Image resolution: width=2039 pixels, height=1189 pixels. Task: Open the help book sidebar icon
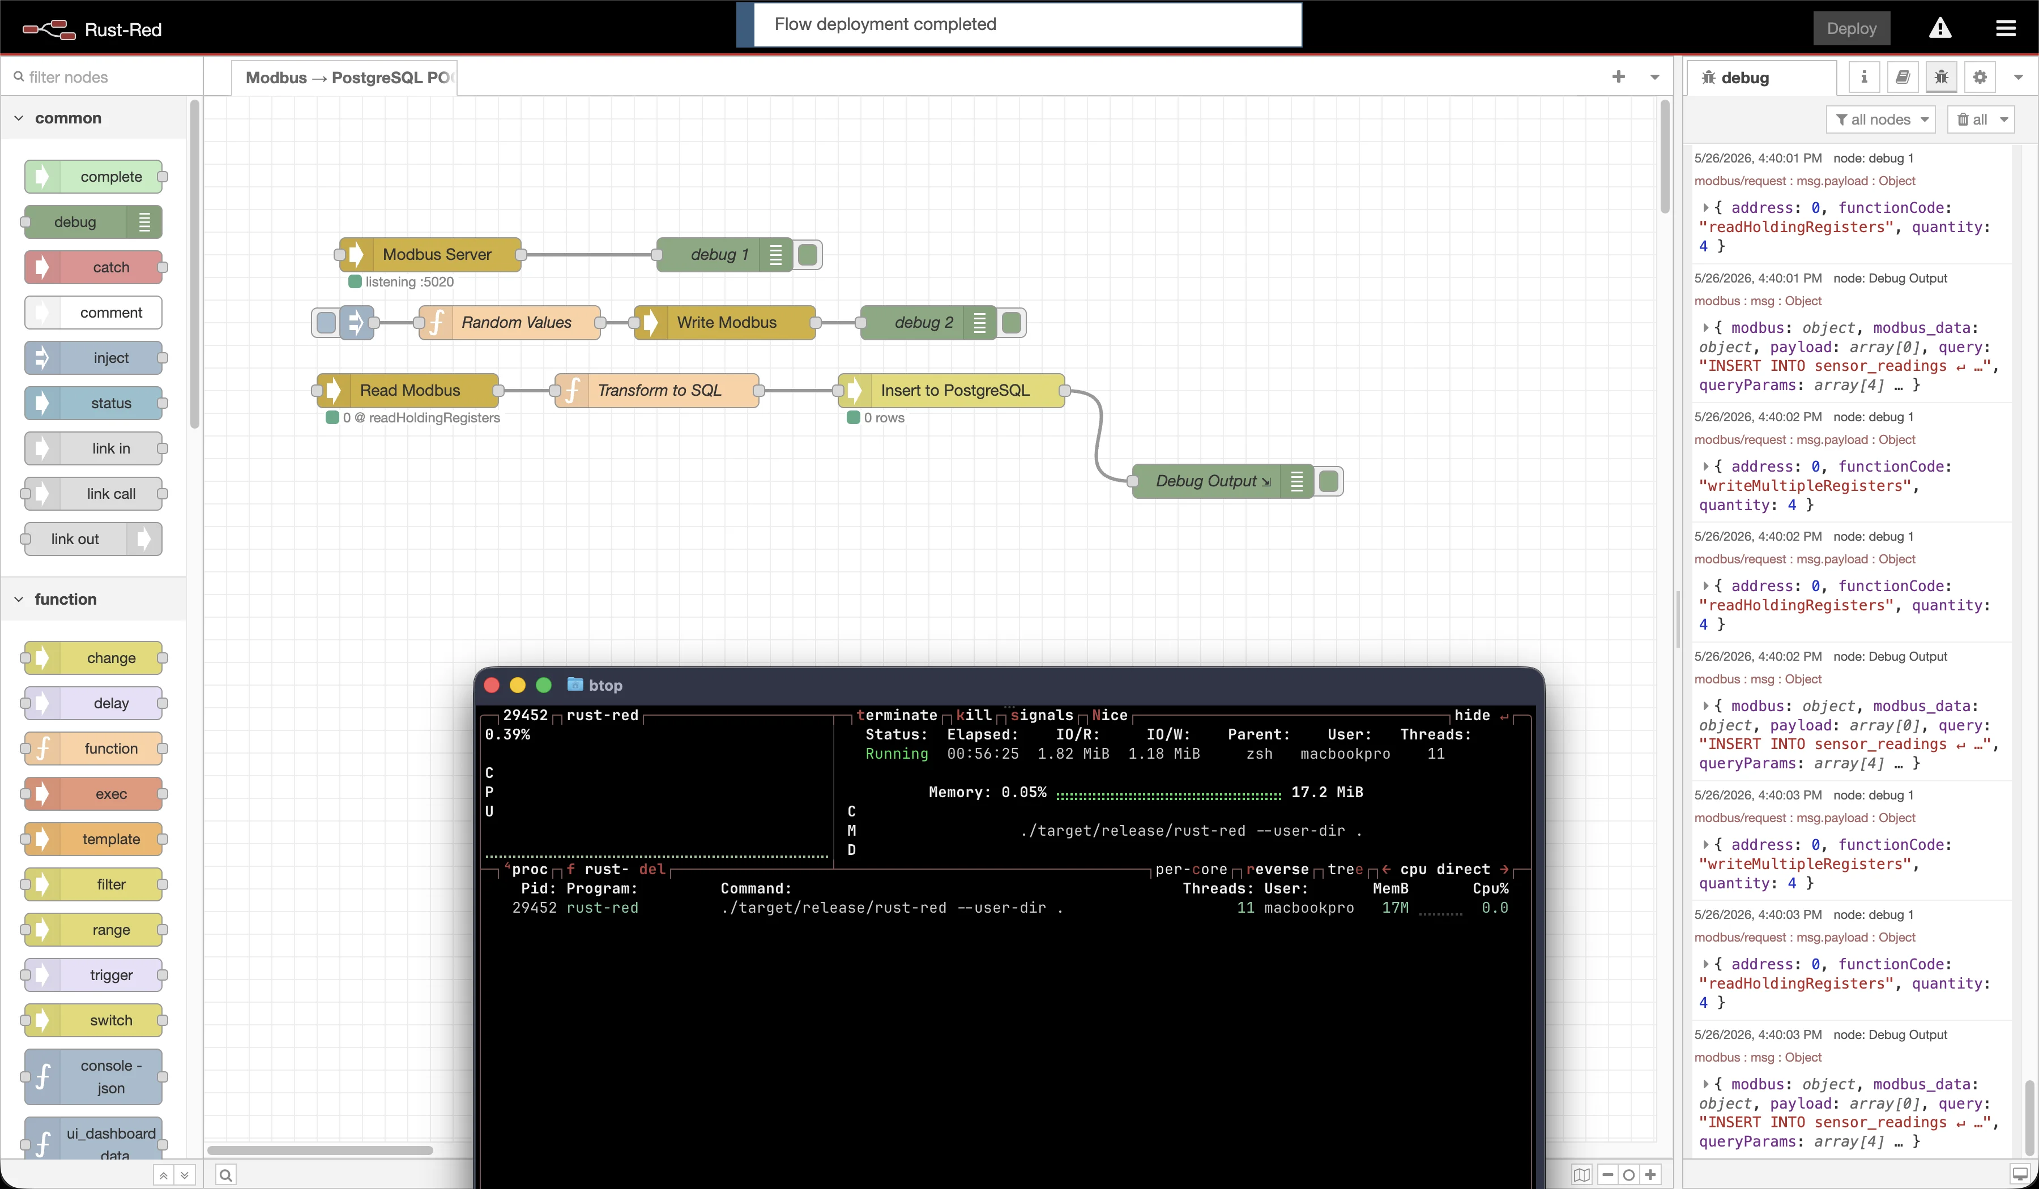click(1903, 77)
